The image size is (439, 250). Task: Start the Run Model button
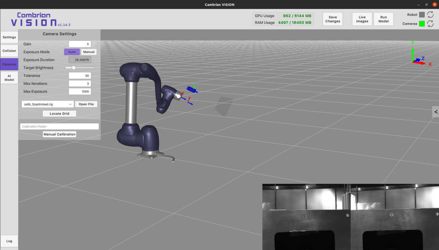coord(383,19)
